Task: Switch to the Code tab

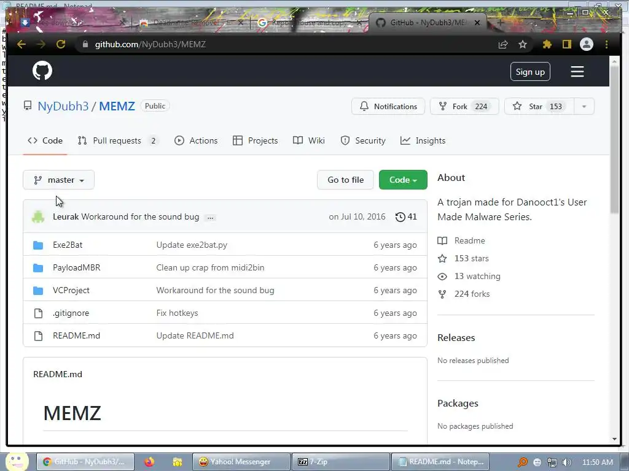Action: pos(45,140)
